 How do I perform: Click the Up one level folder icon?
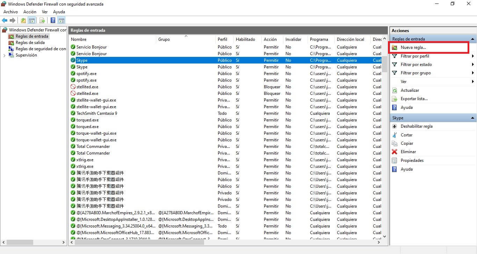tap(23, 21)
